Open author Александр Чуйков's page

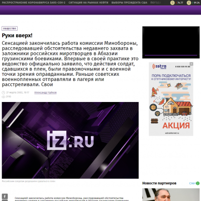45,92
